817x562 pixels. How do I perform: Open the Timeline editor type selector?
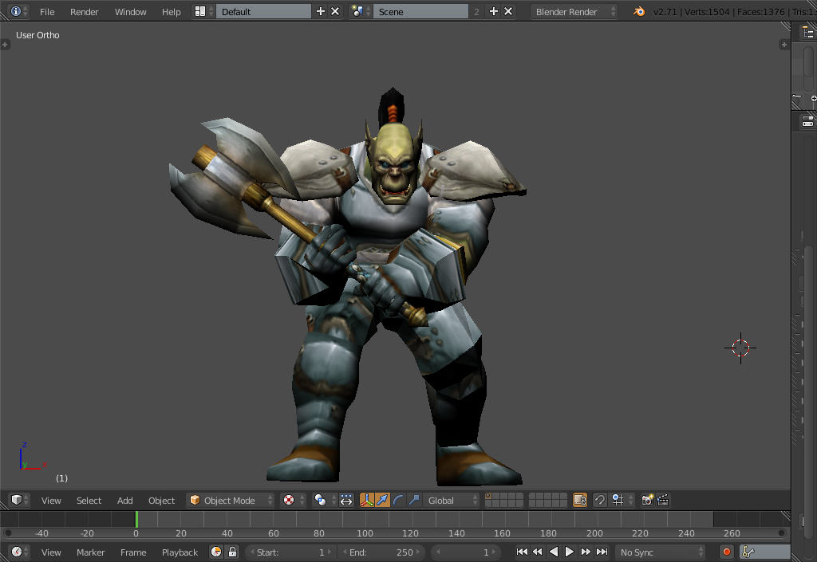tap(19, 552)
